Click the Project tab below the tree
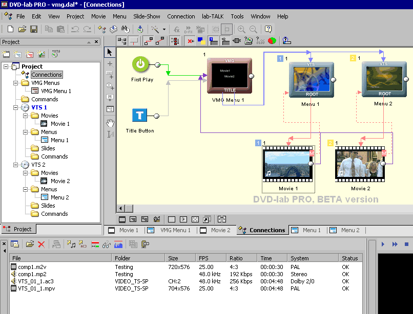Screen dimensions: 413x314 [18, 229]
